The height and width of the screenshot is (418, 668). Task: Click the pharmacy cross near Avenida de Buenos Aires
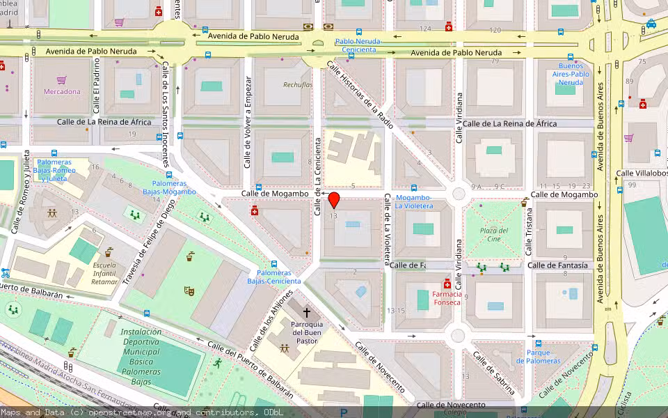coord(643,104)
